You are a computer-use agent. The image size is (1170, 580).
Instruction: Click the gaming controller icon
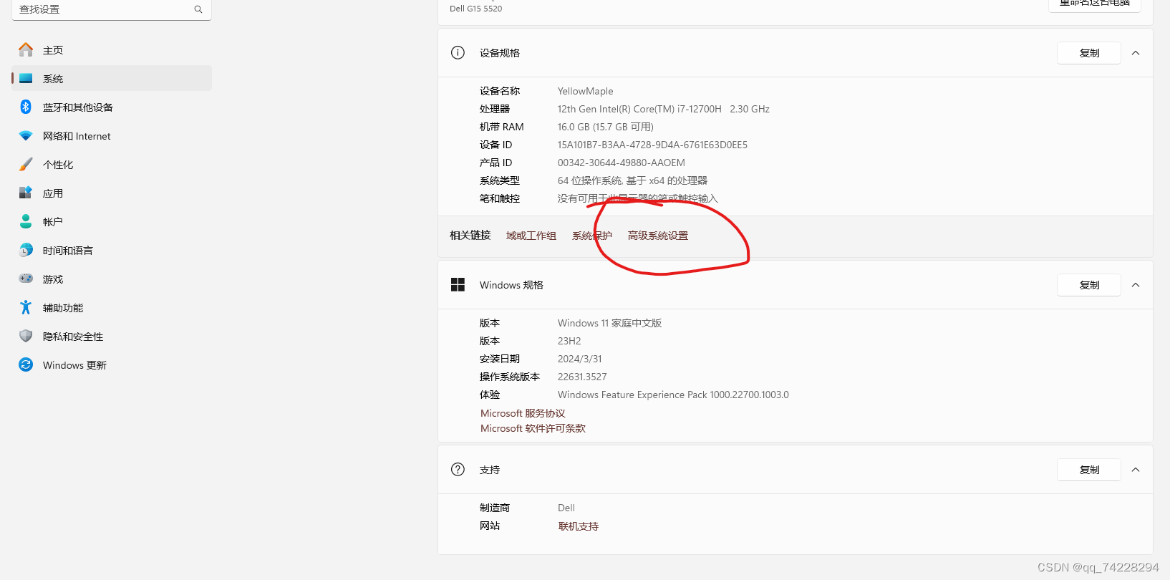(x=26, y=279)
